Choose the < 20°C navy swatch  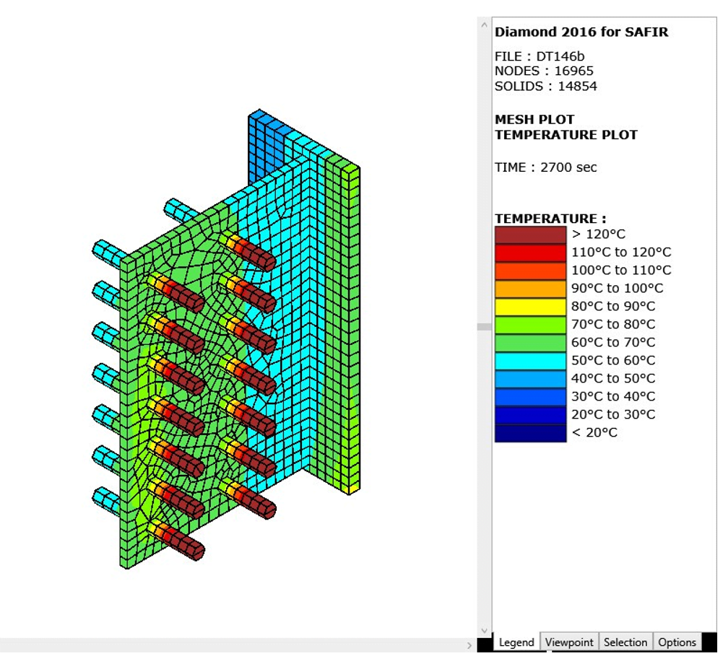(530, 433)
